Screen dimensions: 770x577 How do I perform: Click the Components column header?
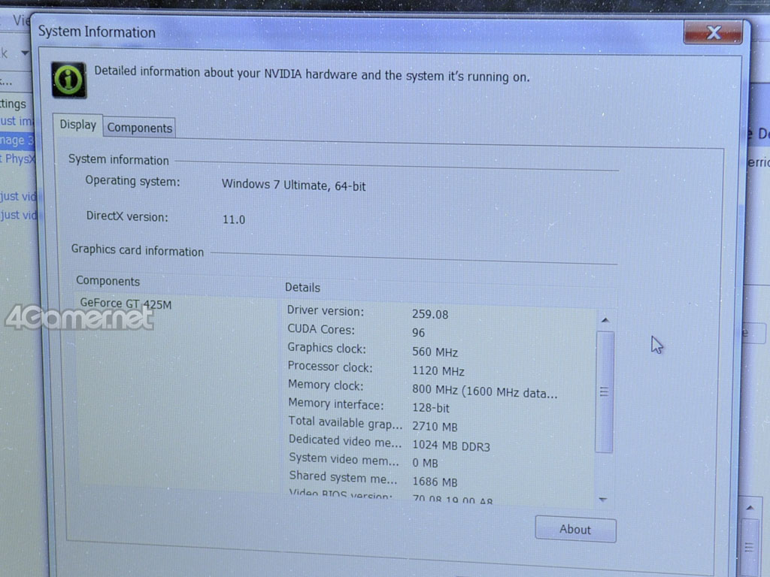108,281
